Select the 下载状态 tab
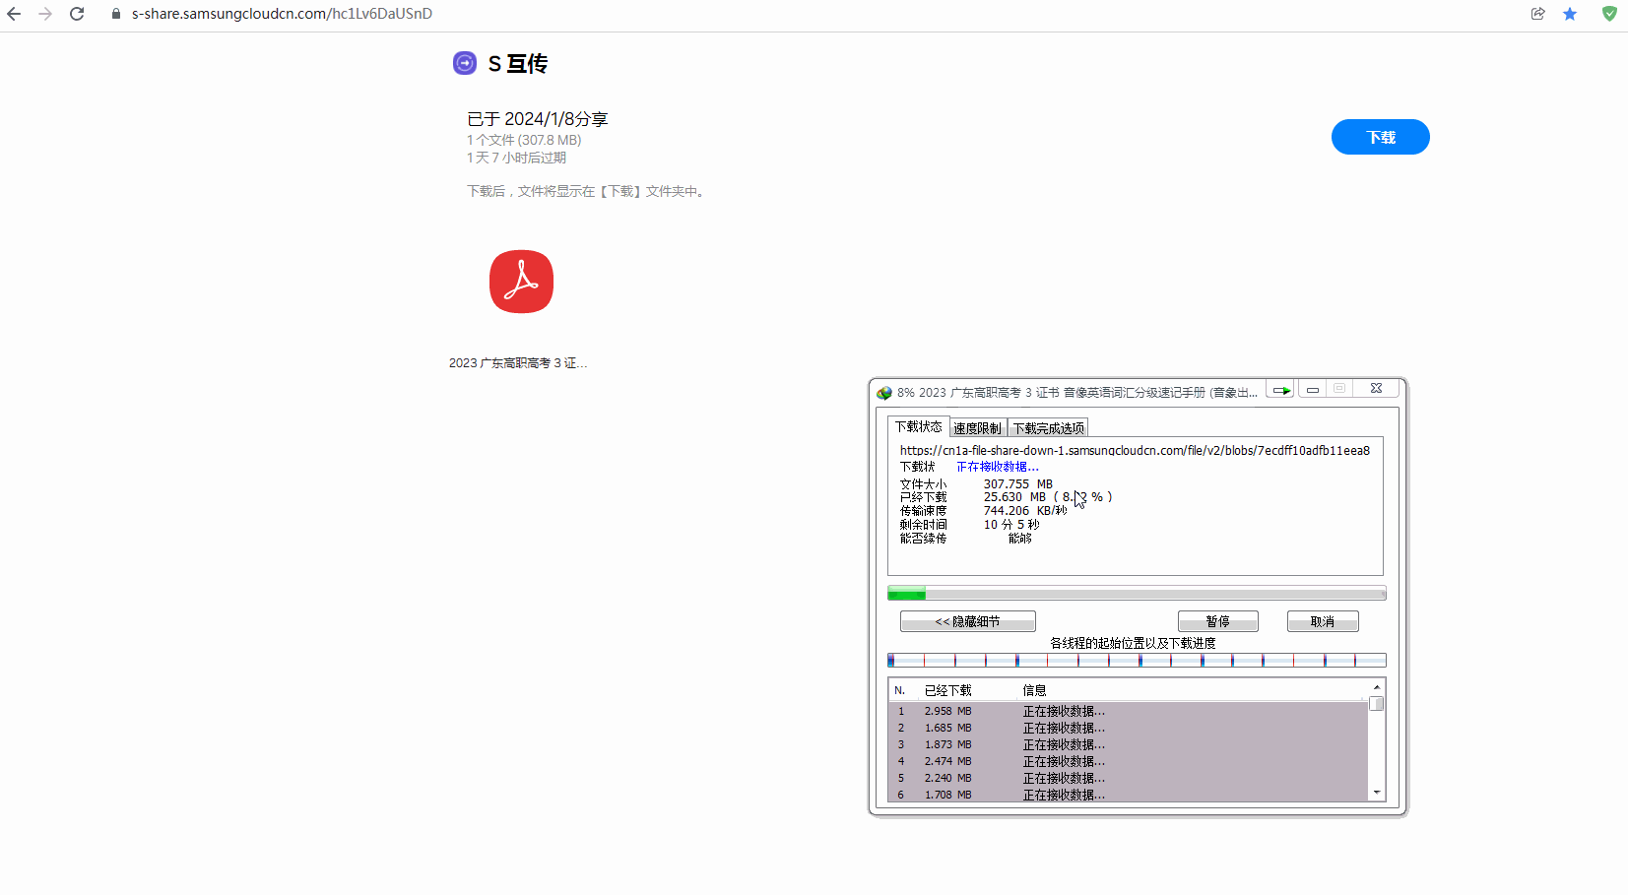Screen dimensions: 1628x895 pyautogui.click(x=918, y=426)
